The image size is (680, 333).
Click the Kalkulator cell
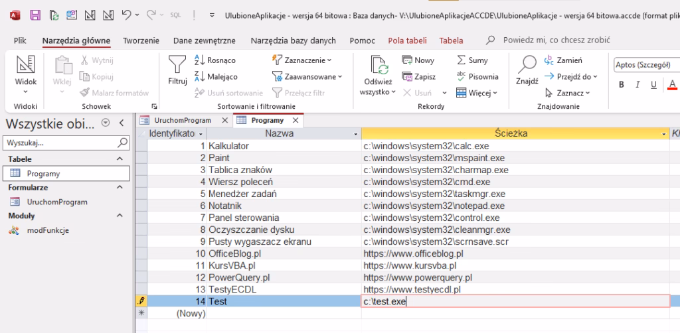click(x=284, y=147)
